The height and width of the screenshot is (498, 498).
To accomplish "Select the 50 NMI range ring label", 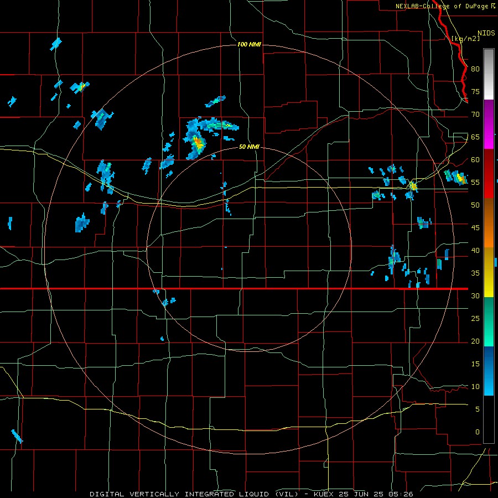I will point(249,147).
